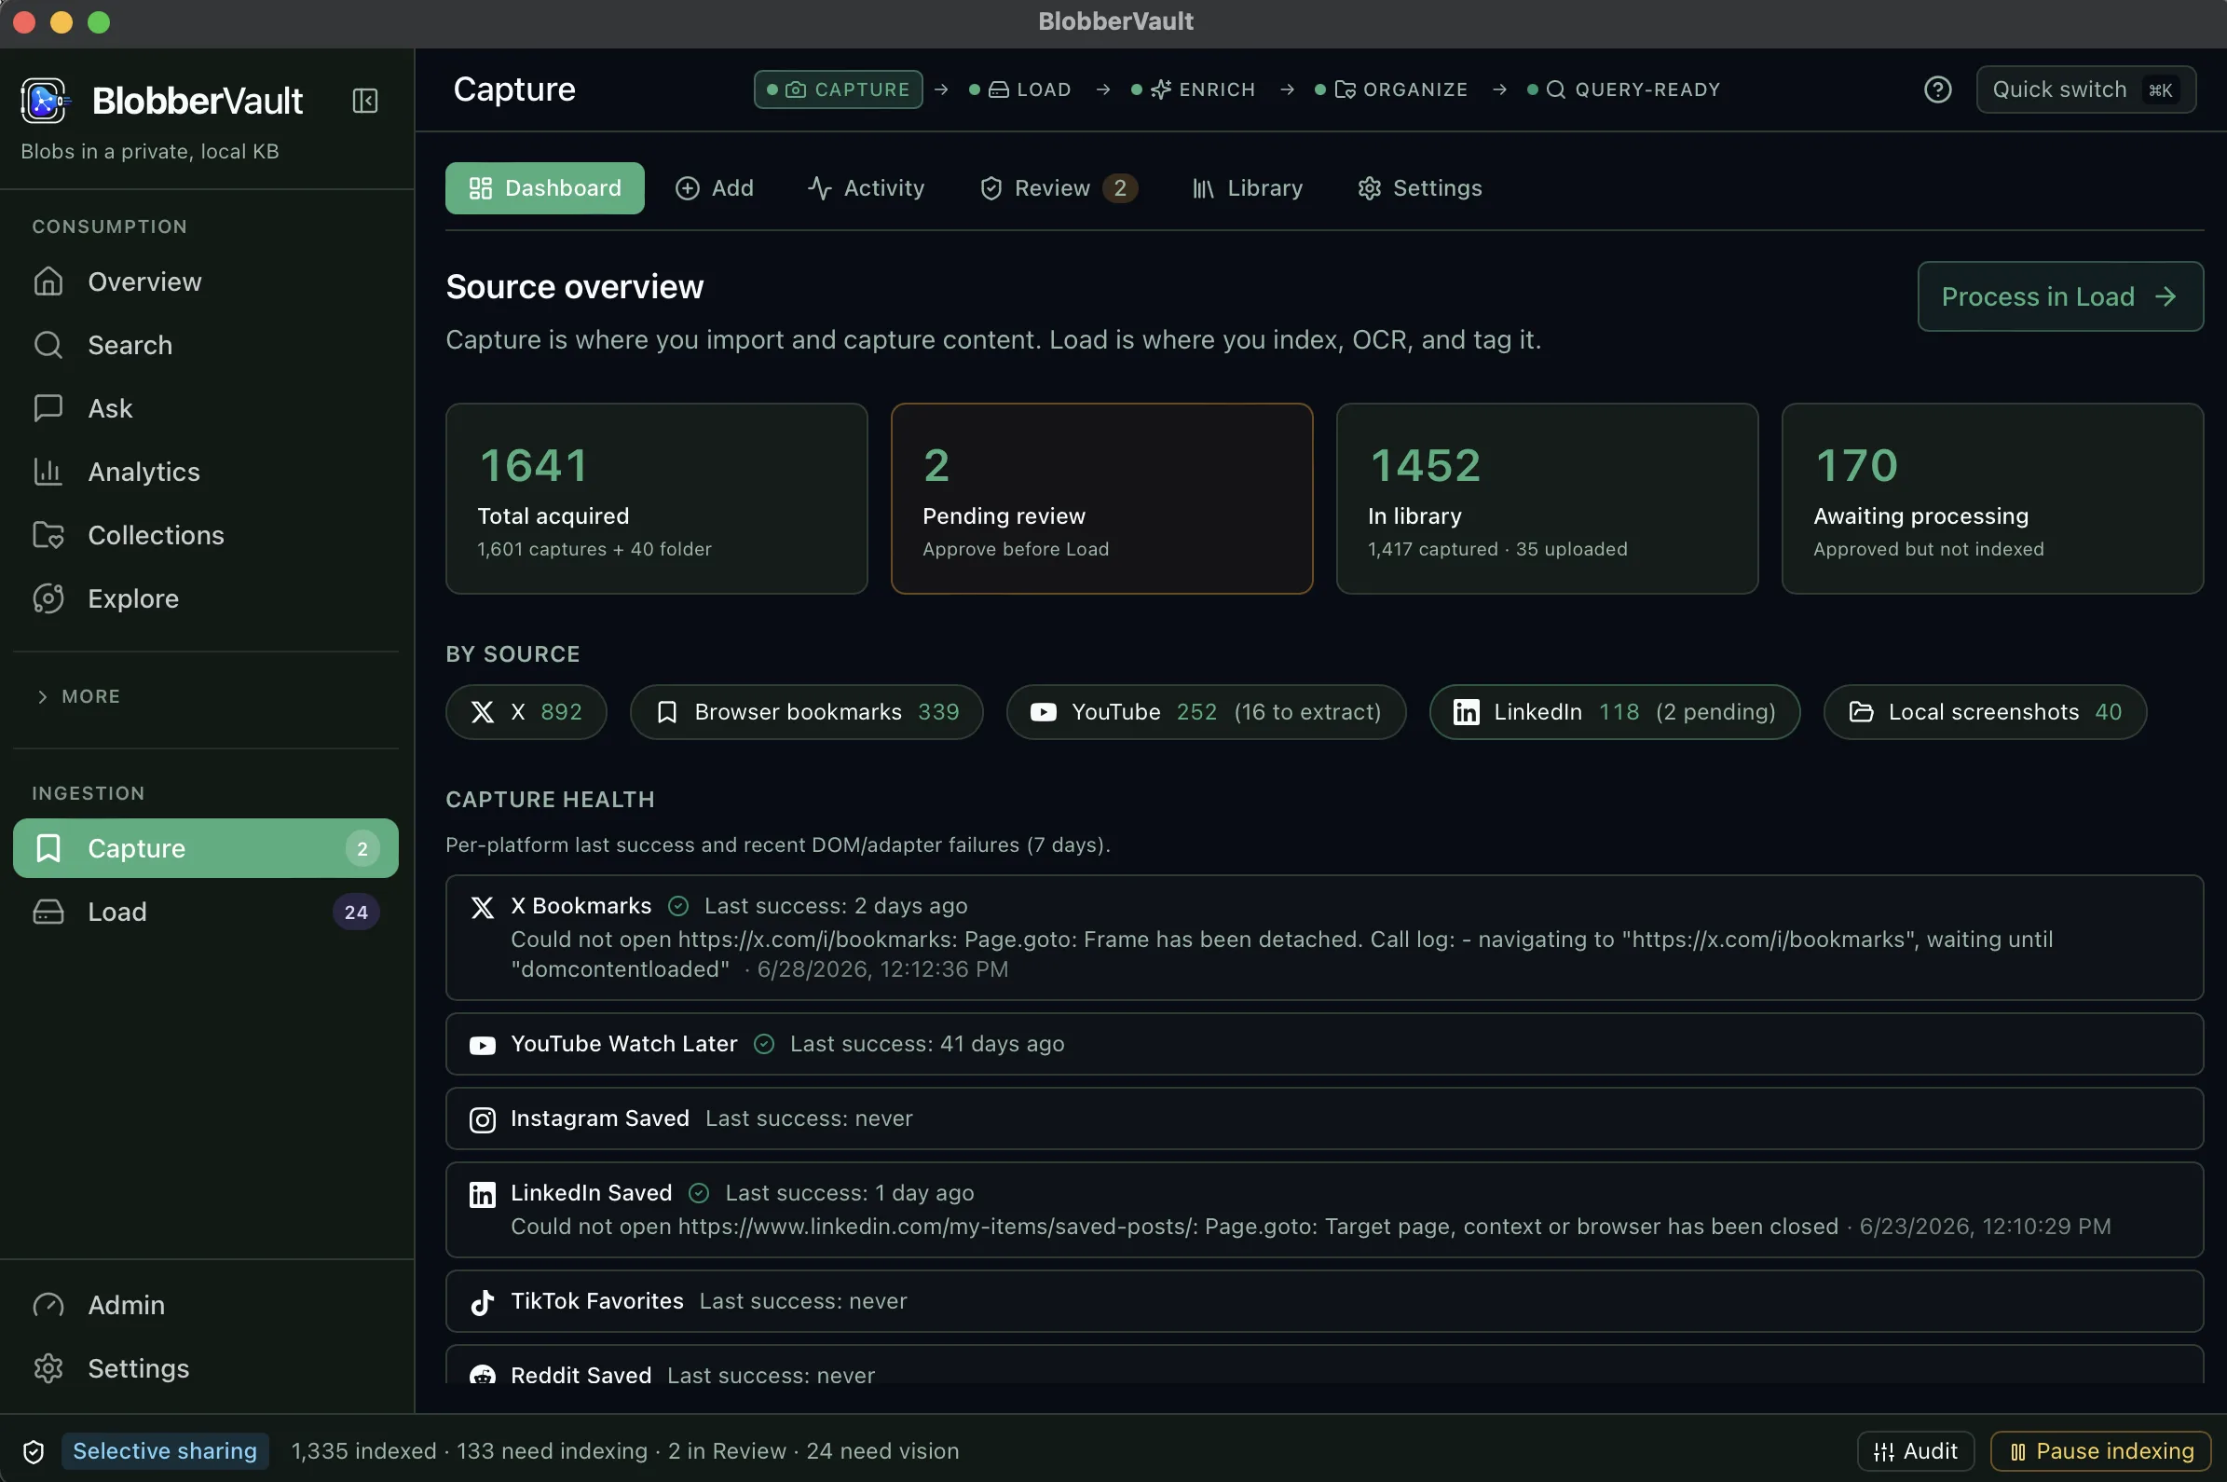Click the YouTube Watch Later icon
2227x1482 pixels.
[x=482, y=1046]
